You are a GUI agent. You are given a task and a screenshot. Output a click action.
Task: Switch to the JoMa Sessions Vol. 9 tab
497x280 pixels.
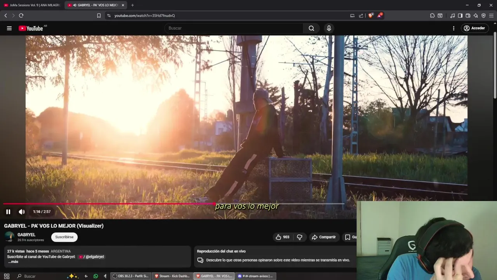[32, 5]
